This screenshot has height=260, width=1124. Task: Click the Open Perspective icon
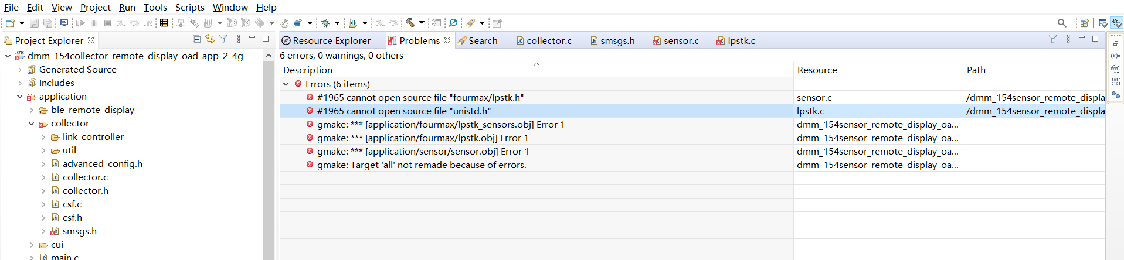coord(1084,23)
